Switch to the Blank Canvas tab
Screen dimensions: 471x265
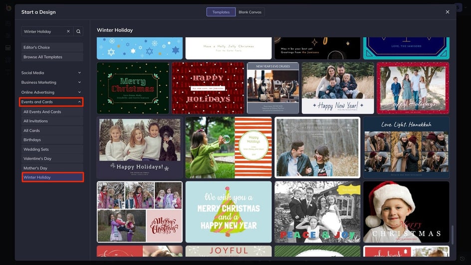(x=250, y=12)
